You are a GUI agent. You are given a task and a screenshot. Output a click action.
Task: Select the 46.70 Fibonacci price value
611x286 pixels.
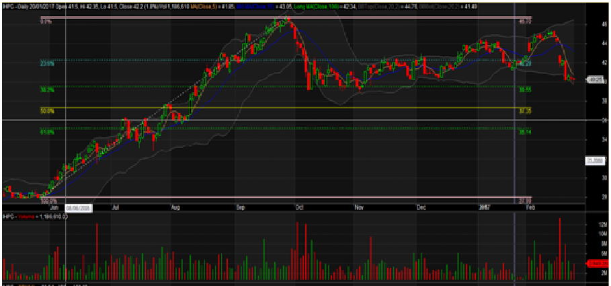point(526,22)
